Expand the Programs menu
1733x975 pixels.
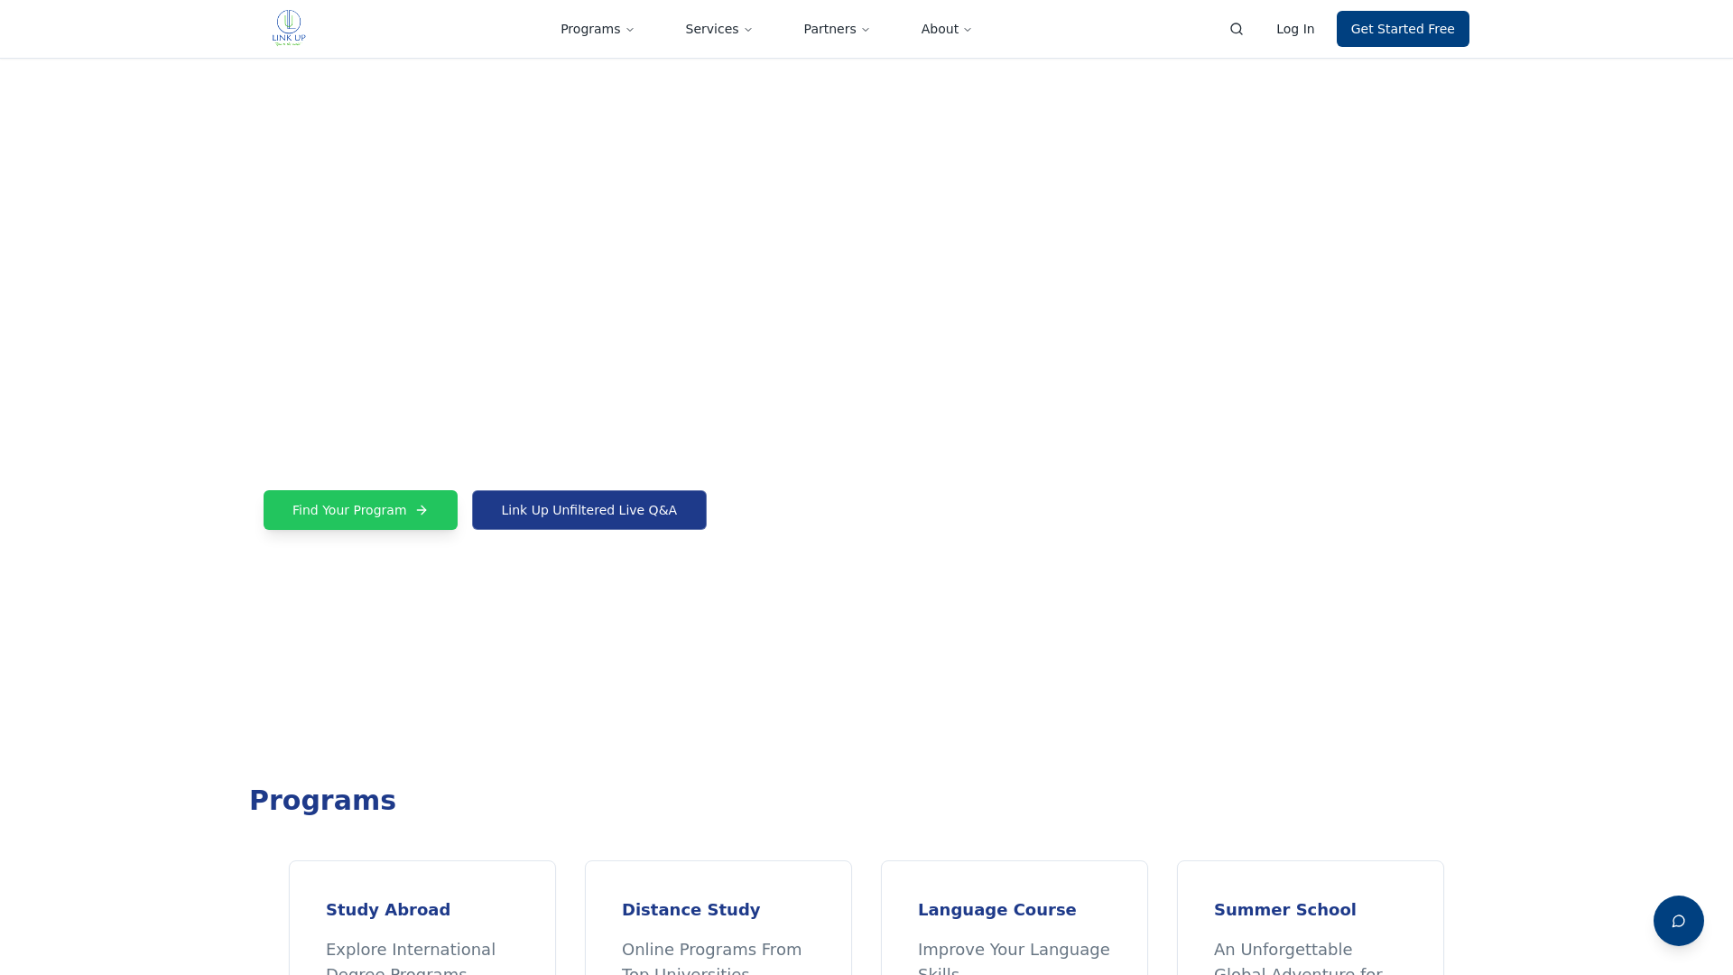click(597, 29)
